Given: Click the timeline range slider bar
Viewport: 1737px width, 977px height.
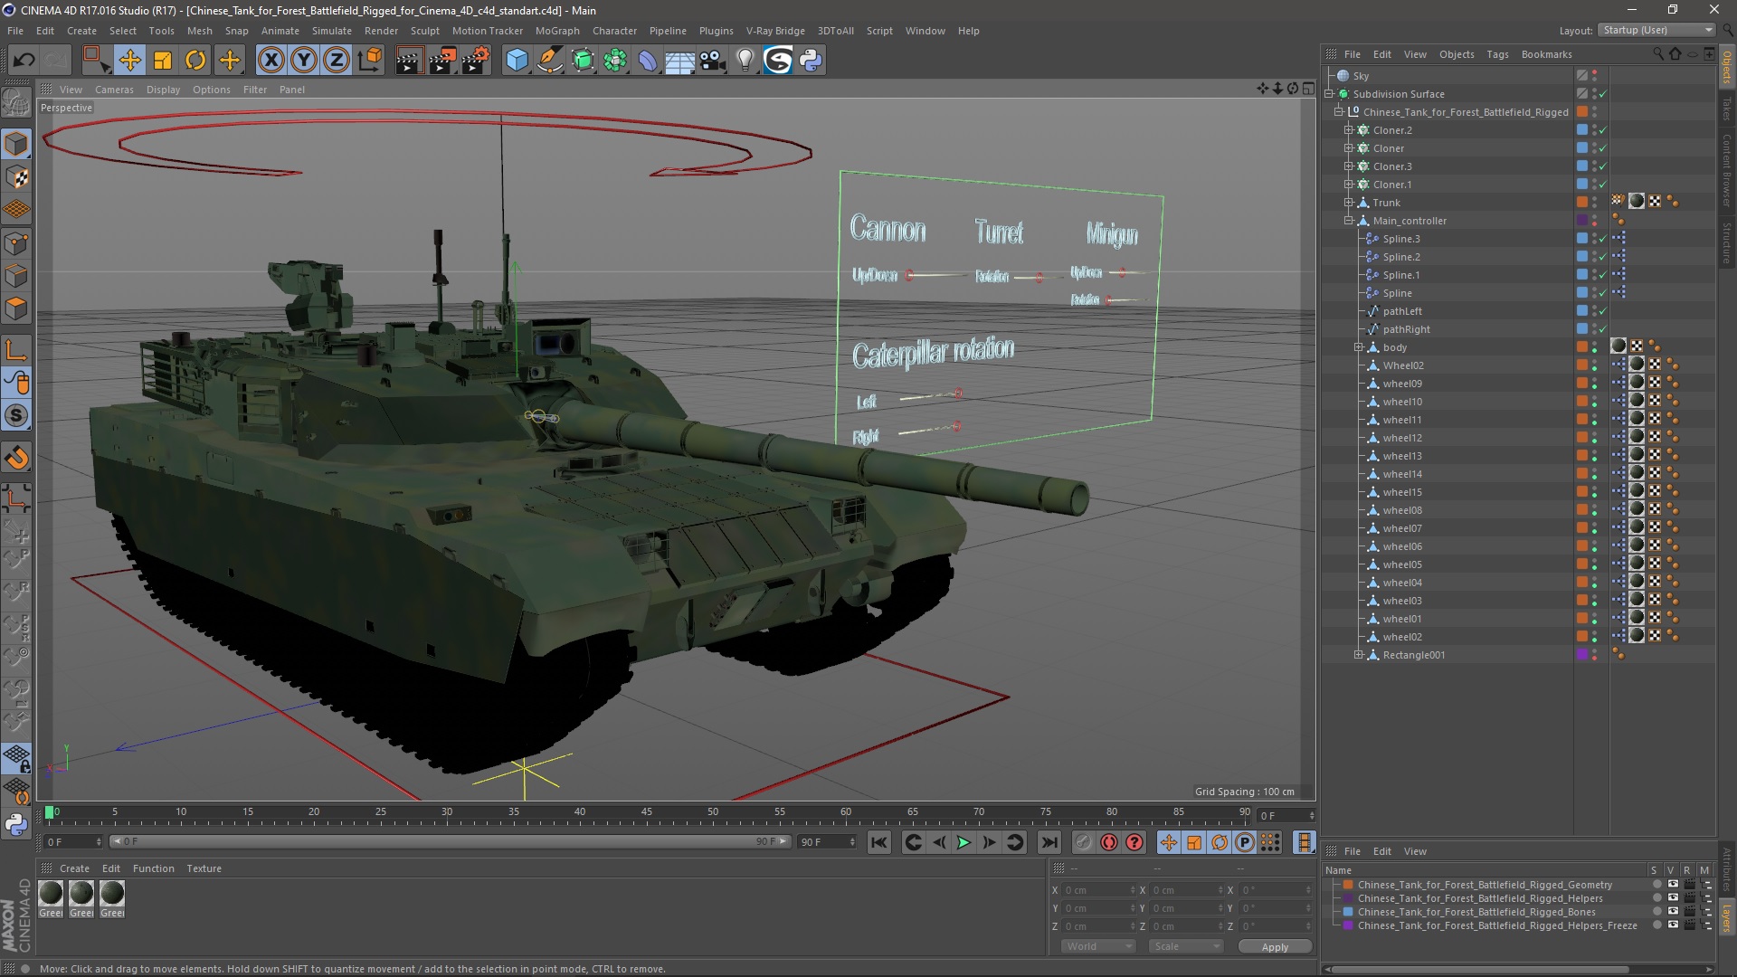Looking at the screenshot, I should tap(449, 842).
